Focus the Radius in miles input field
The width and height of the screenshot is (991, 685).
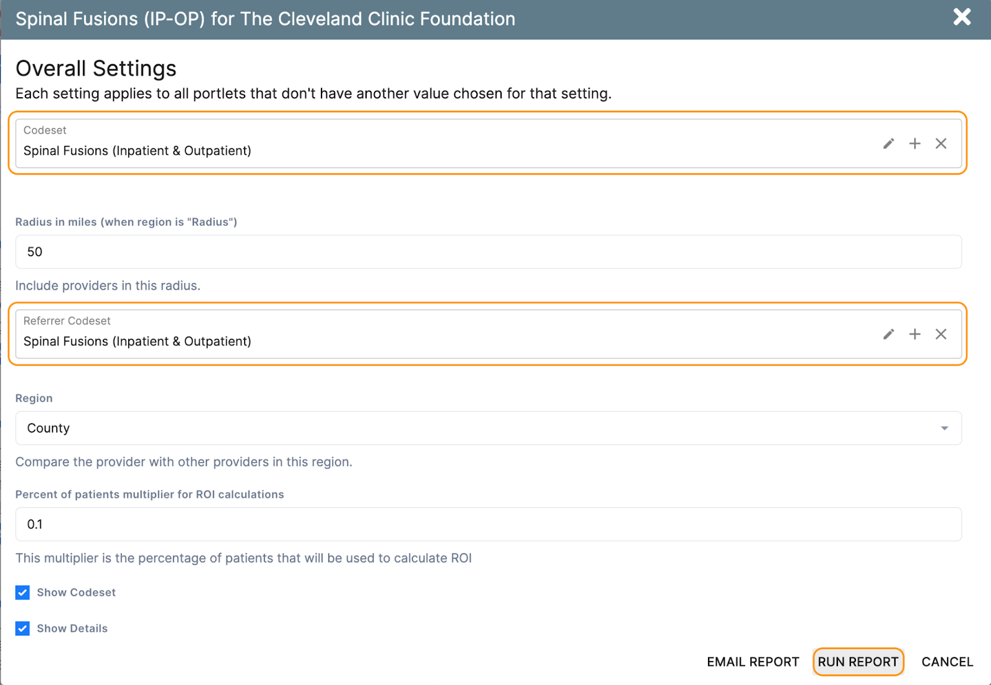point(488,252)
